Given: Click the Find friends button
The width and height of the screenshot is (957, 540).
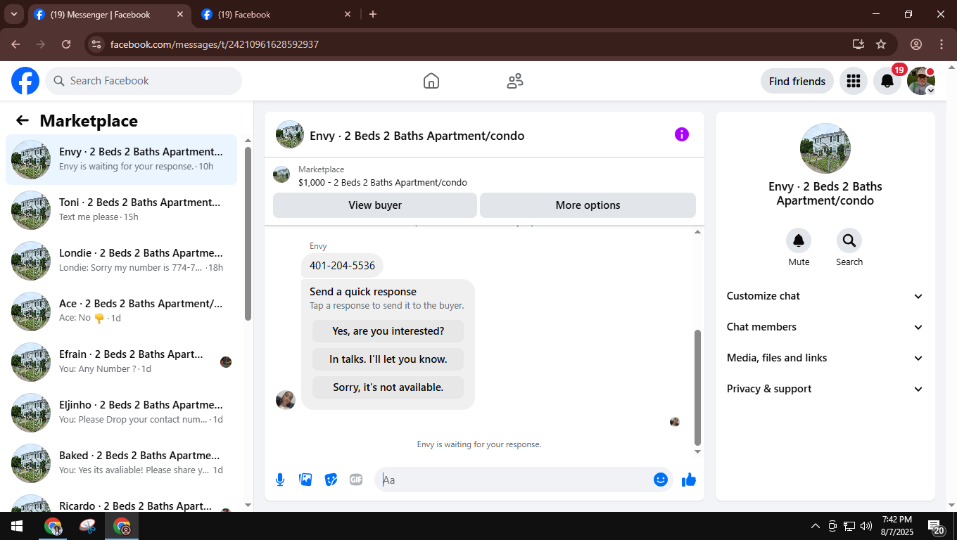Looking at the screenshot, I should pos(797,81).
